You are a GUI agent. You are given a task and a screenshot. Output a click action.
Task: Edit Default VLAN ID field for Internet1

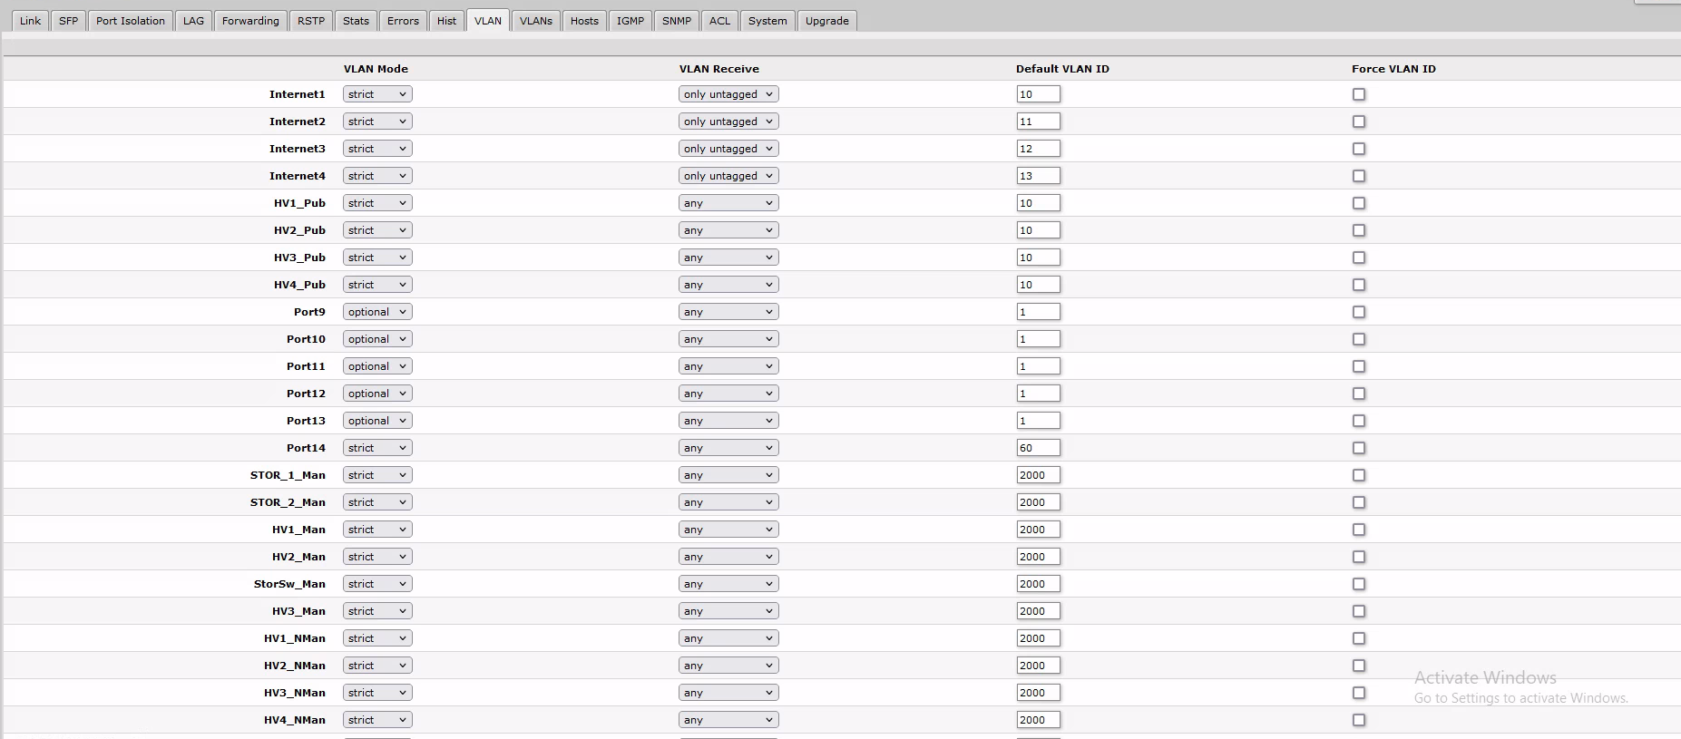click(1038, 94)
